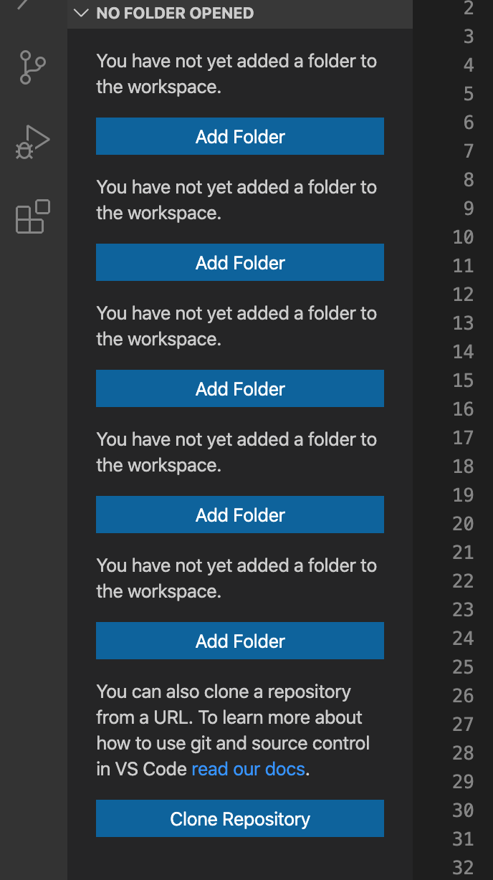Click the Clone Repository button
Image resolution: width=493 pixels, height=880 pixels.
[239, 818]
